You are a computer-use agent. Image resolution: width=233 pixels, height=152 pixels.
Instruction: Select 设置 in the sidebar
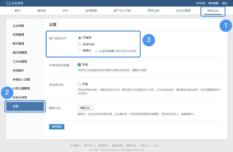25,106
